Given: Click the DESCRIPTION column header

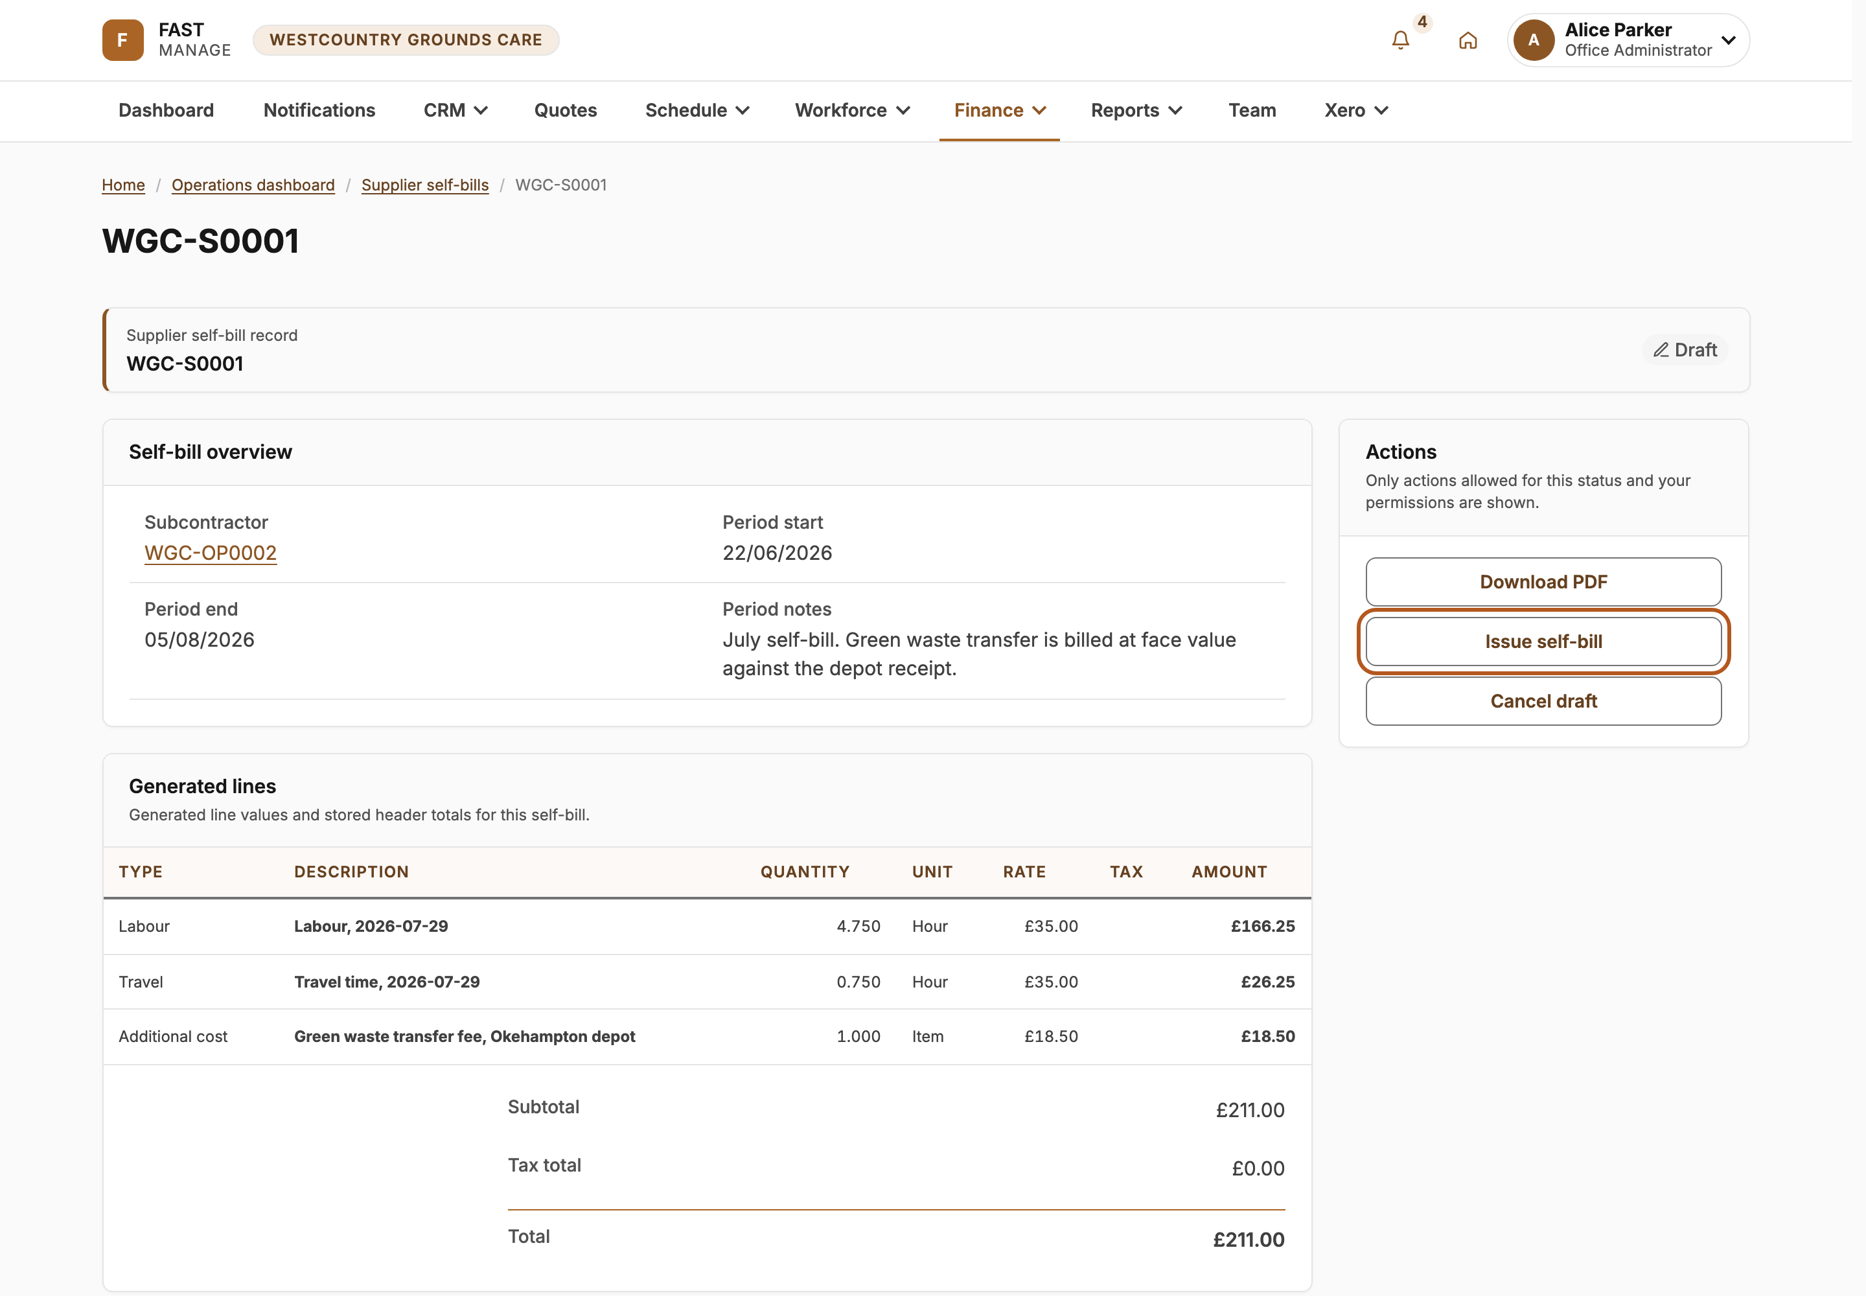Looking at the screenshot, I should coord(352,872).
